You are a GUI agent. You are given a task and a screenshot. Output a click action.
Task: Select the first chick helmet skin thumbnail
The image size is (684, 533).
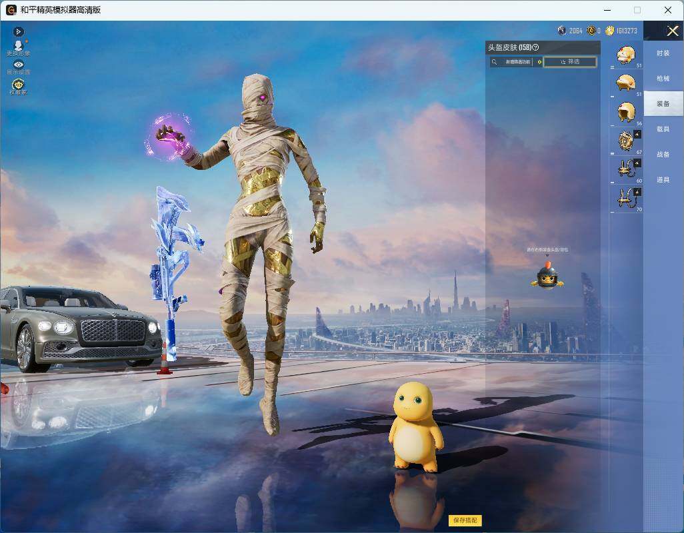pyautogui.click(x=627, y=55)
